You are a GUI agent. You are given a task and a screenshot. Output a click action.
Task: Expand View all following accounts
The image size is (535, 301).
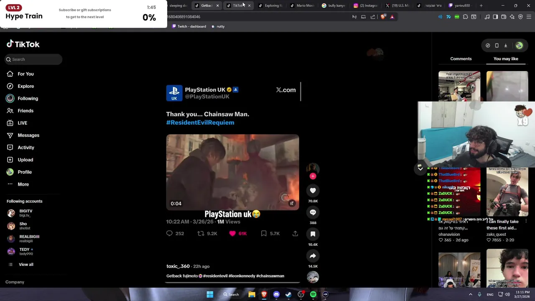[26, 264]
